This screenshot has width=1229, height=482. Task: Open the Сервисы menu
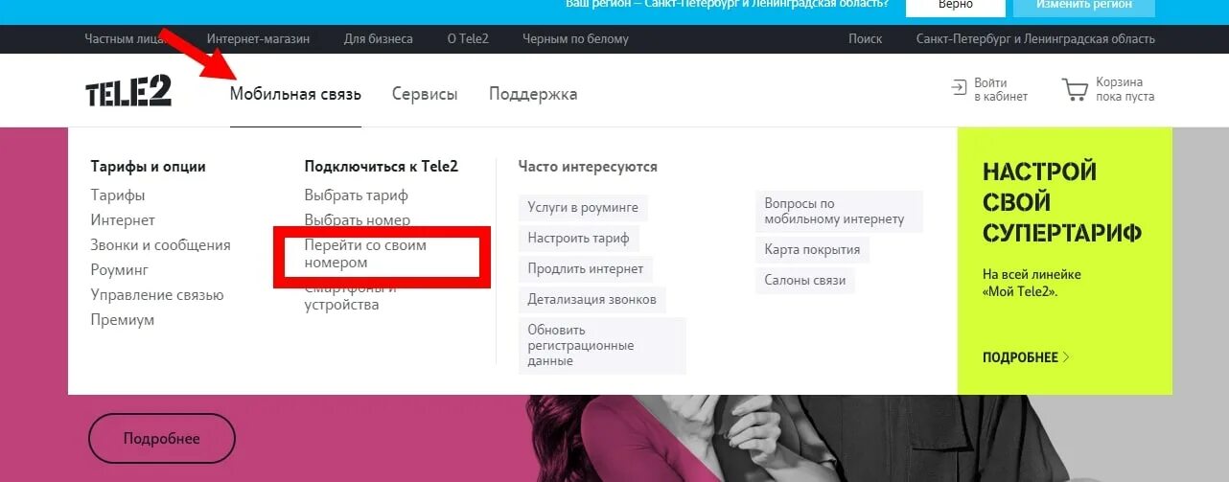(425, 94)
